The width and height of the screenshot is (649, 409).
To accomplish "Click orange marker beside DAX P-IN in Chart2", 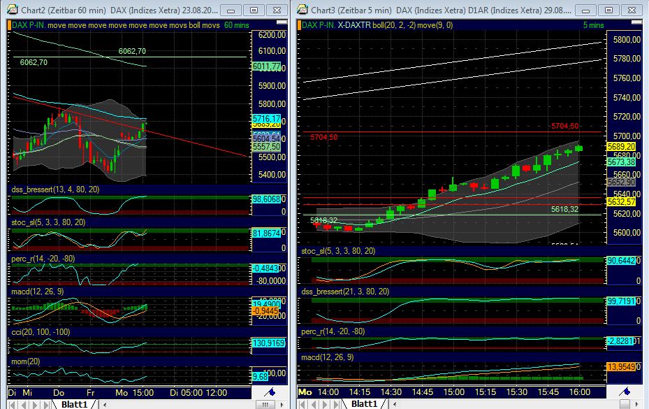I will [9, 24].
